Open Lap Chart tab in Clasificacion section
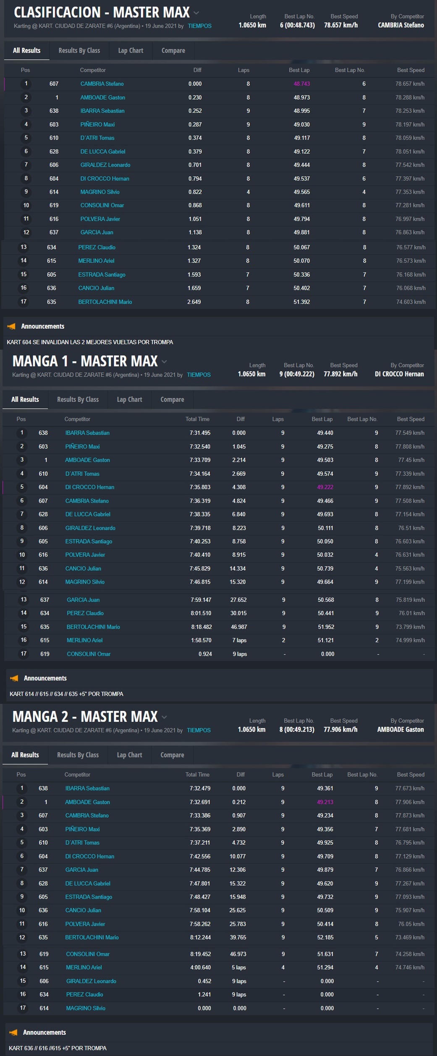The height and width of the screenshot is (1056, 437). 131,50
